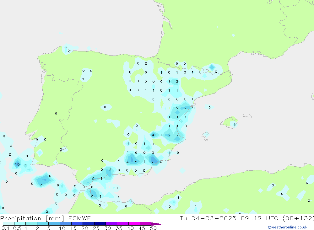Pick the legend swatch between 35 and 40

click(123, 224)
